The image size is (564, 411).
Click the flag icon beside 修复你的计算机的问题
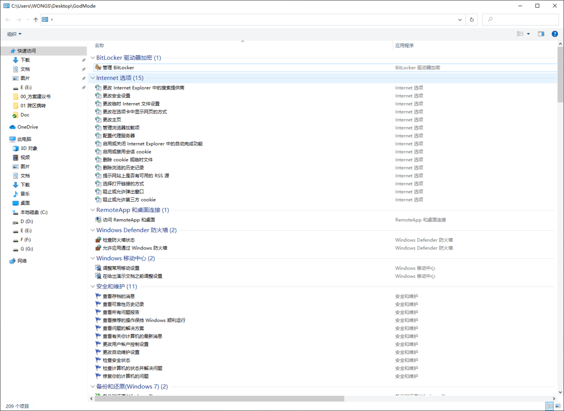98,376
